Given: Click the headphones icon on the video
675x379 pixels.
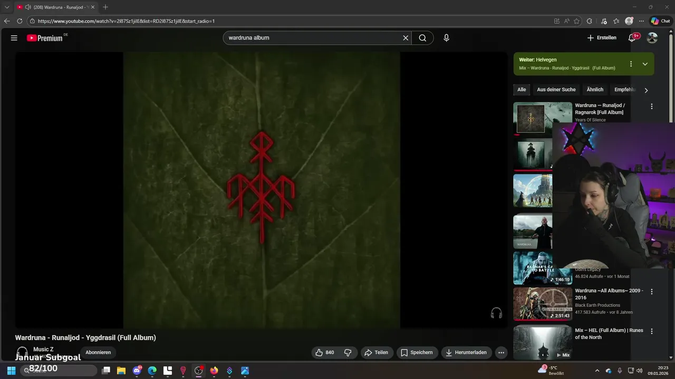Looking at the screenshot, I should click(x=496, y=314).
